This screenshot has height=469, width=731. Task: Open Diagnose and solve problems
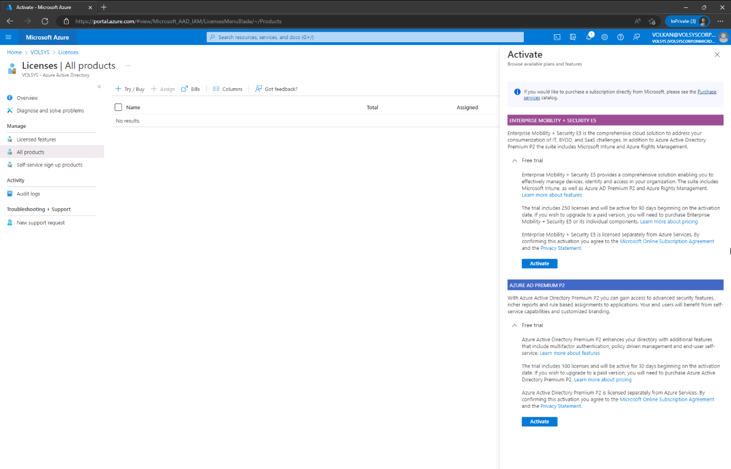[50, 110]
